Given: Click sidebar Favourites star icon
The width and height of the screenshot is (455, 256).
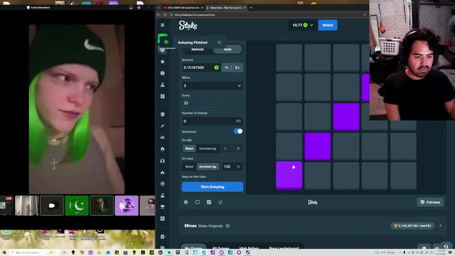Looking at the screenshot, I should tap(162, 62).
